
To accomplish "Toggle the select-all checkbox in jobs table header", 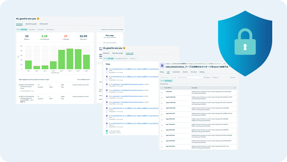I will tap(162, 88).
